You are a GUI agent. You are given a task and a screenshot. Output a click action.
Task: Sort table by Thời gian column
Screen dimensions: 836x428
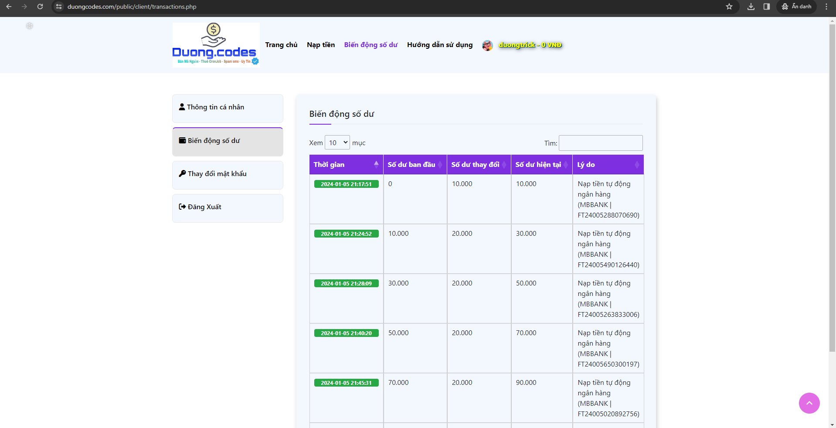point(346,165)
